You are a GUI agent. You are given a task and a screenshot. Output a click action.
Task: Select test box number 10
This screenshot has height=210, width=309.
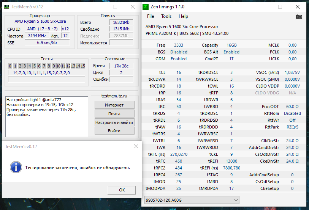click(58, 66)
